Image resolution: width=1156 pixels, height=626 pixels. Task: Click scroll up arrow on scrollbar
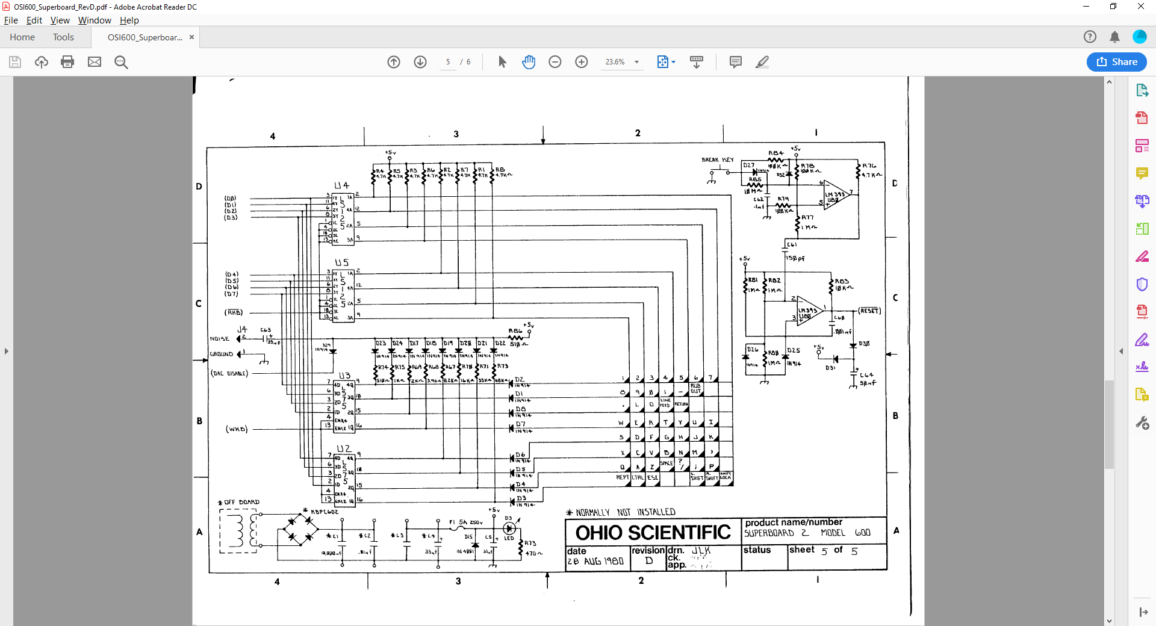click(1109, 82)
